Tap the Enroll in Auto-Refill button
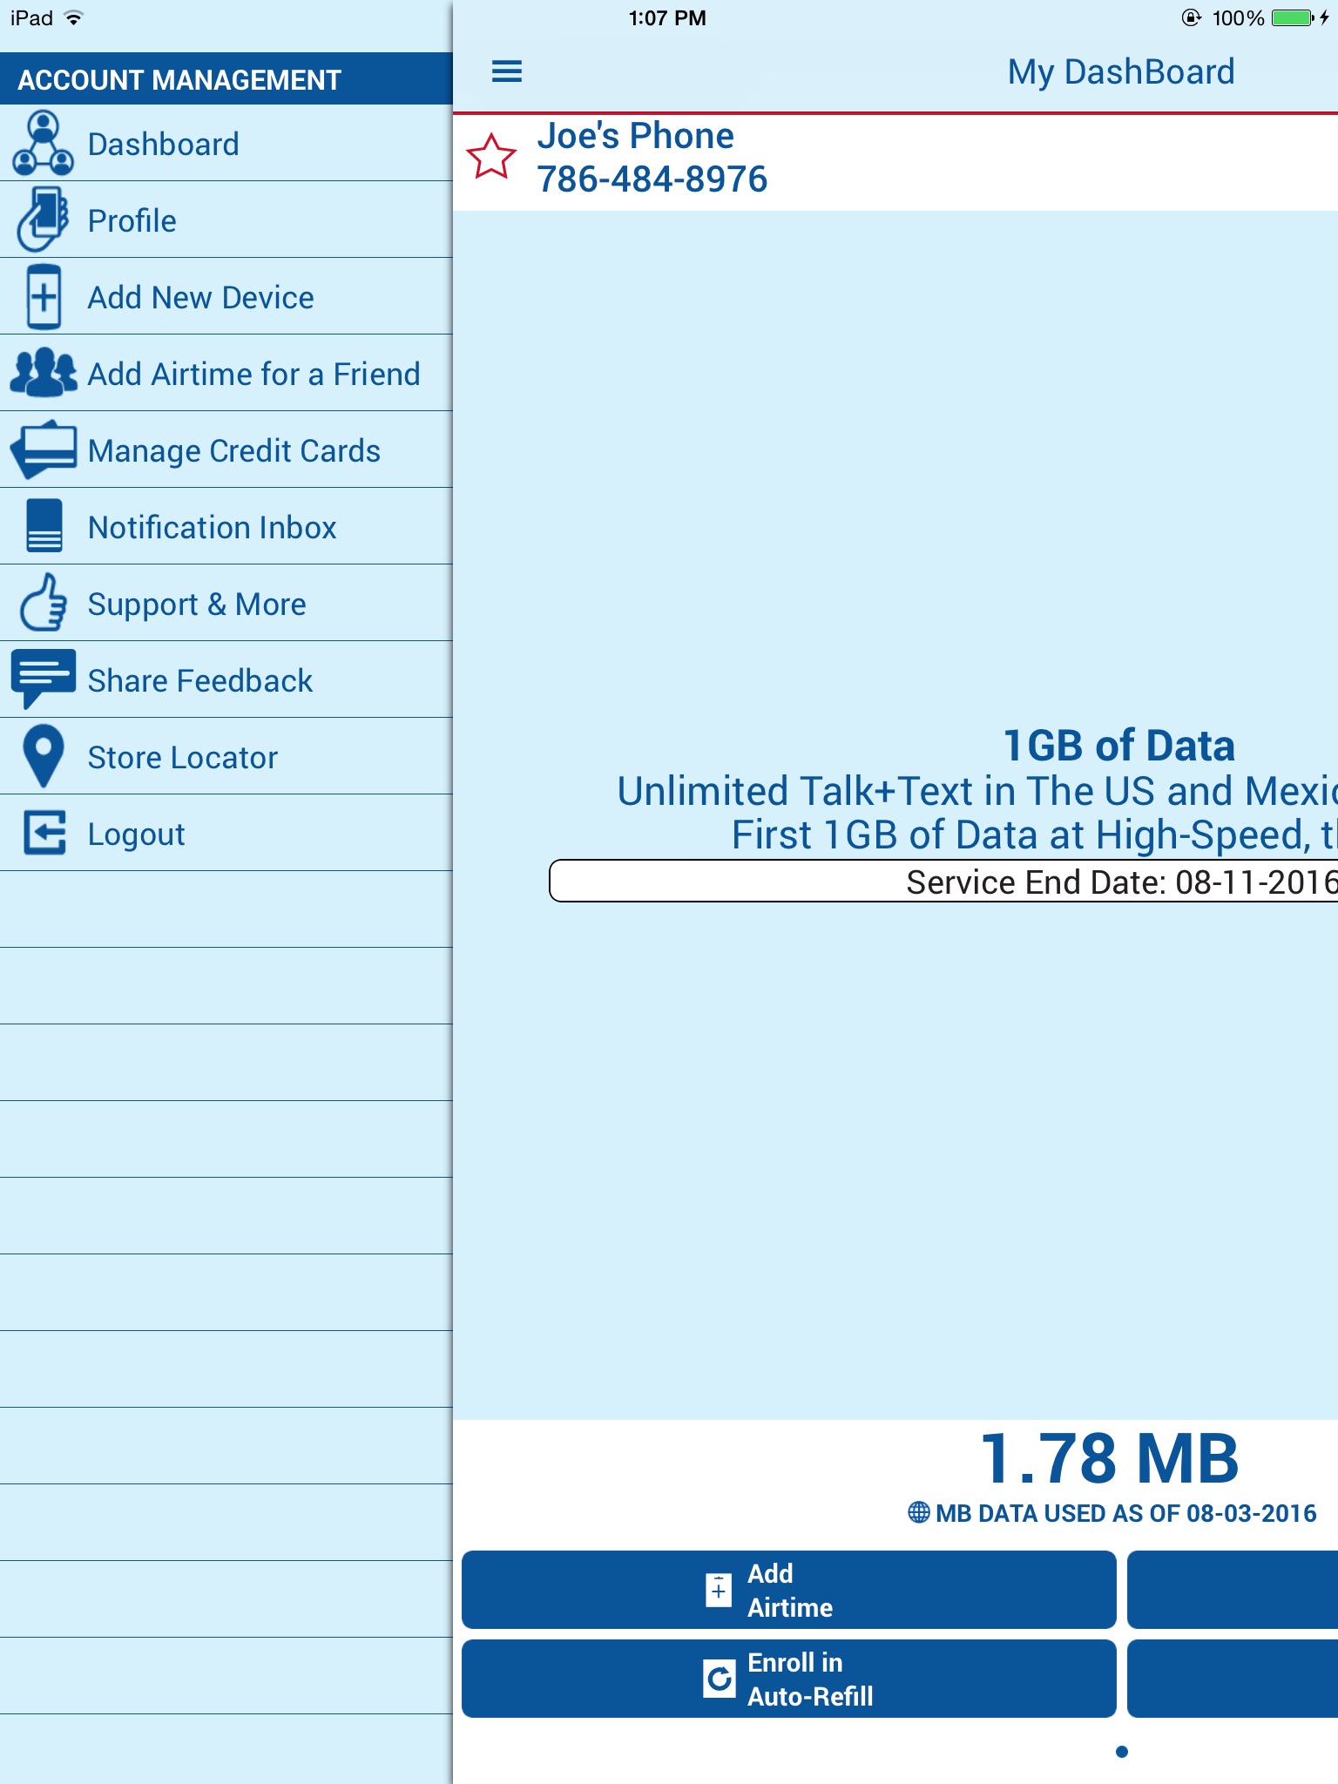Screen dimensions: 1338x1784 pyautogui.click(x=788, y=1679)
